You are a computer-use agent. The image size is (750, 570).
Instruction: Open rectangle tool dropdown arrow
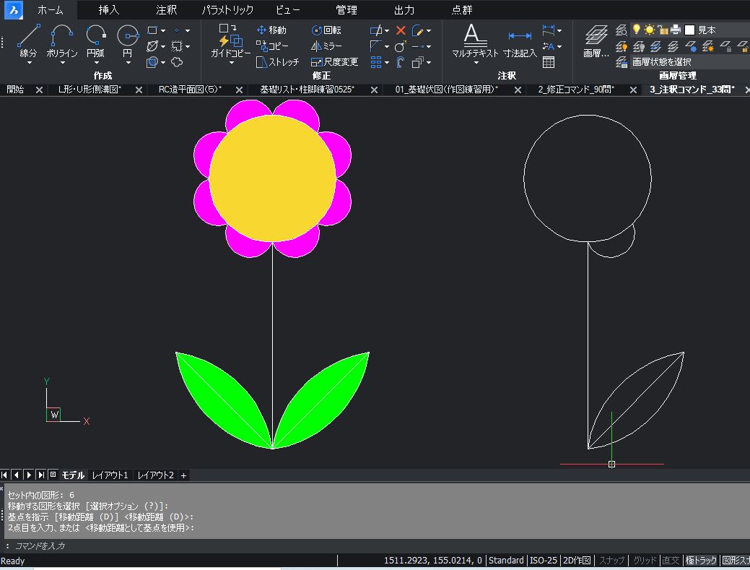coord(163,30)
